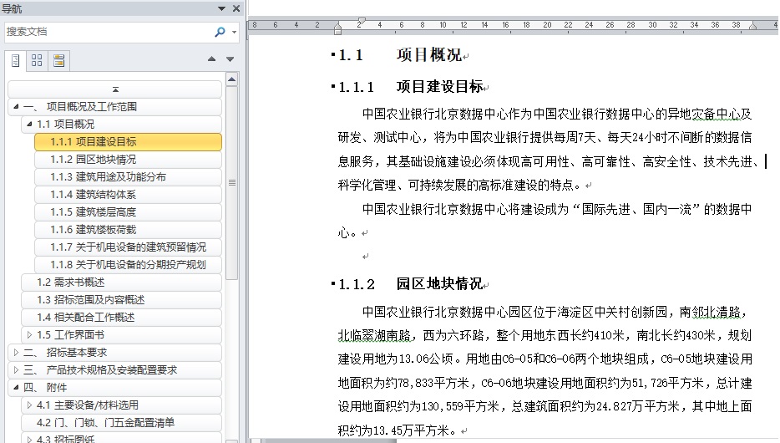Switch to headings browse tab
780x443 pixels.
[15, 61]
